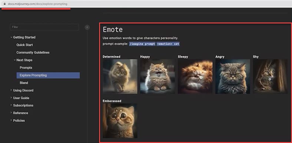
Task: Click the Embarassed label
Action: click(x=112, y=101)
